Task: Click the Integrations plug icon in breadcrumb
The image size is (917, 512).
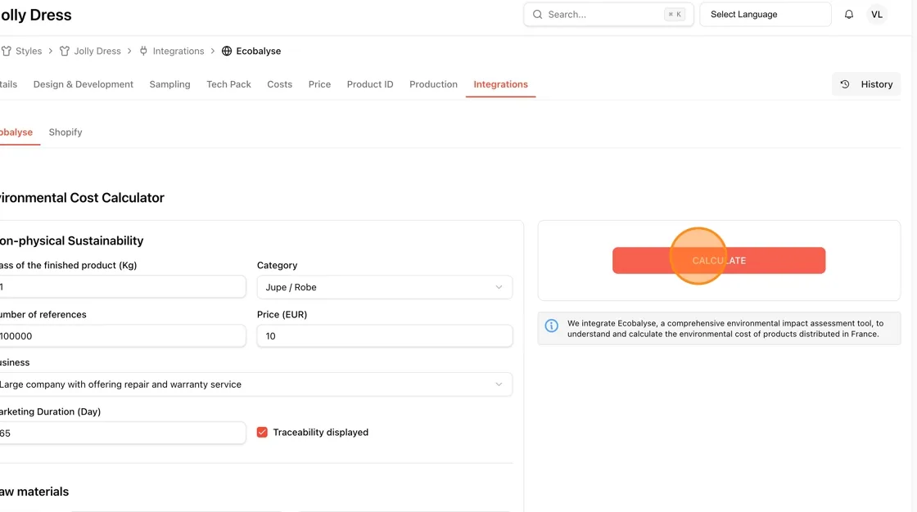Action: 143,51
